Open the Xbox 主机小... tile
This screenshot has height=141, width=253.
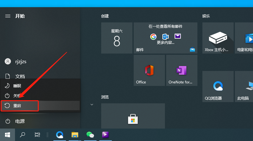(x=218, y=38)
